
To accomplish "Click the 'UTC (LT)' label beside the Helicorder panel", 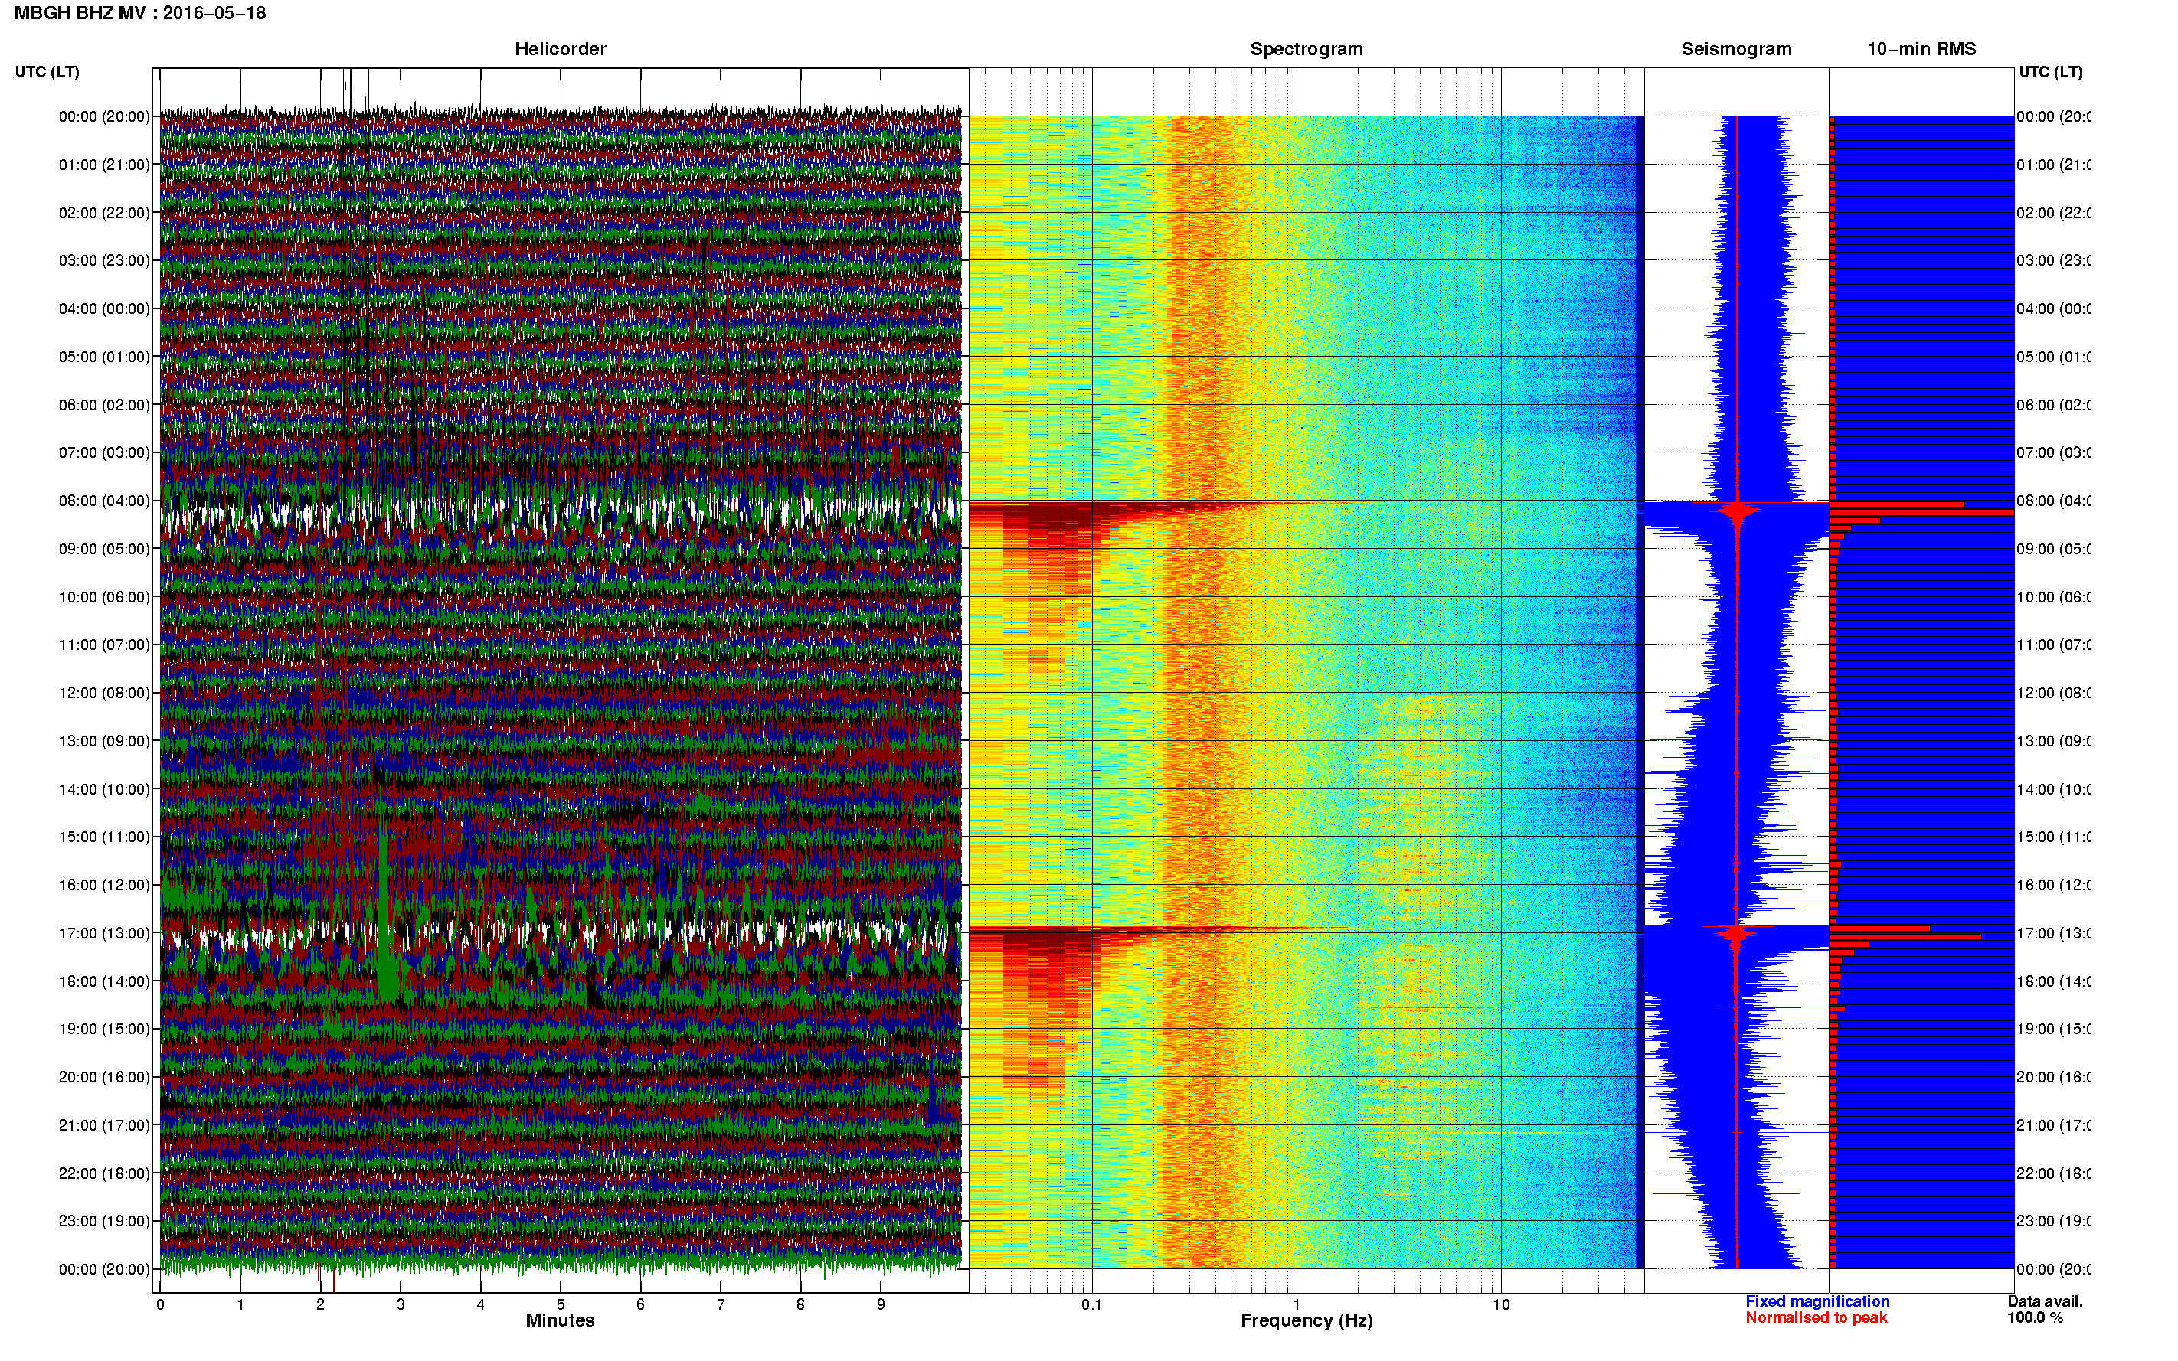I will click(x=47, y=72).
